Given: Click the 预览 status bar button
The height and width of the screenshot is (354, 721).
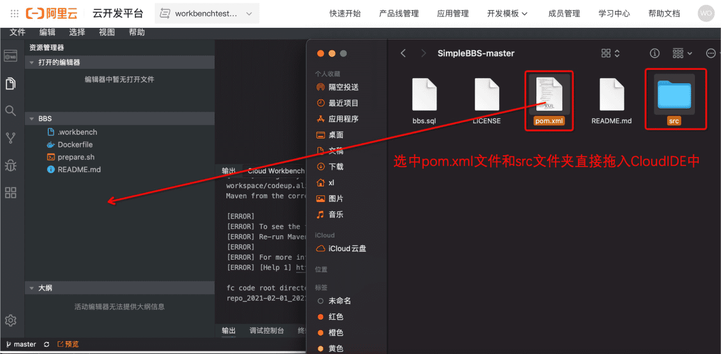Looking at the screenshot, I should click(68, 344).
